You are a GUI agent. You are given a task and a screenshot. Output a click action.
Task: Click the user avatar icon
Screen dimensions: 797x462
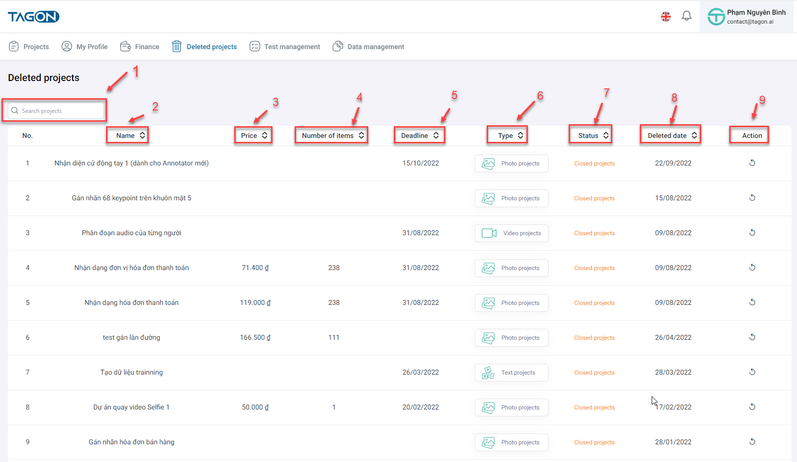pos(716,17)
